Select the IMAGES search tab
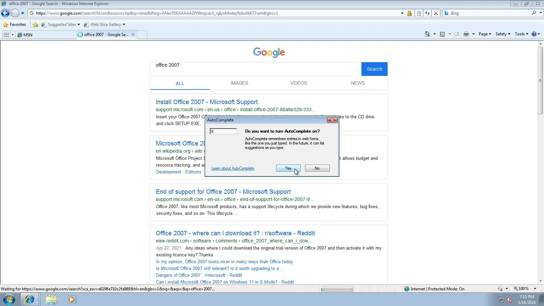Viewport: 544px width, 306px height. click(x=239, y=83)
